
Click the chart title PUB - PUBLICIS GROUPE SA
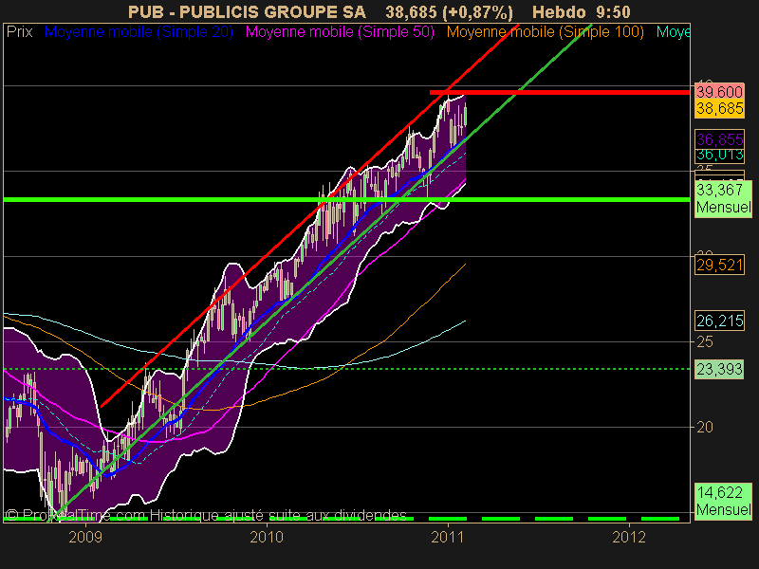click(x=247, y=11)
